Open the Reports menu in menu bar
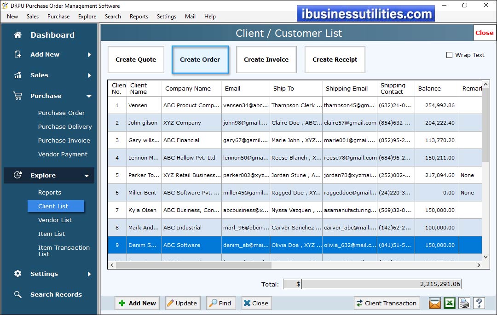The height and width of the screenshot is (315, 497). pos(139,17)
